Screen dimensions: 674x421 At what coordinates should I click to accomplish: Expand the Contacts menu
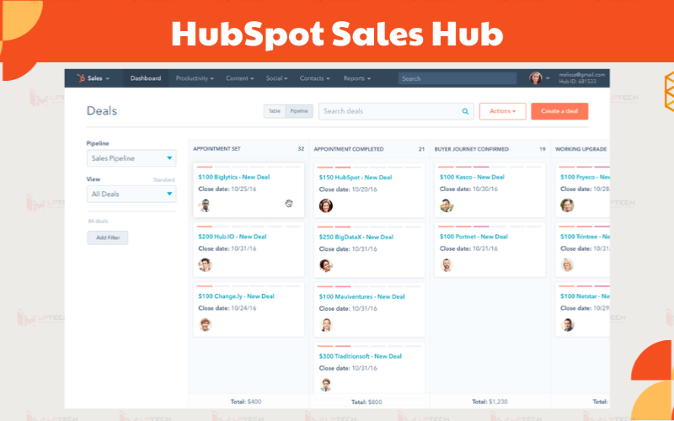click(x=314, y=78)
